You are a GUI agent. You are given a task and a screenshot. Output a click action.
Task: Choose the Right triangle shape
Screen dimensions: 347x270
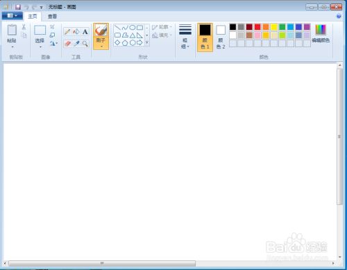click(x=139, y=35)
